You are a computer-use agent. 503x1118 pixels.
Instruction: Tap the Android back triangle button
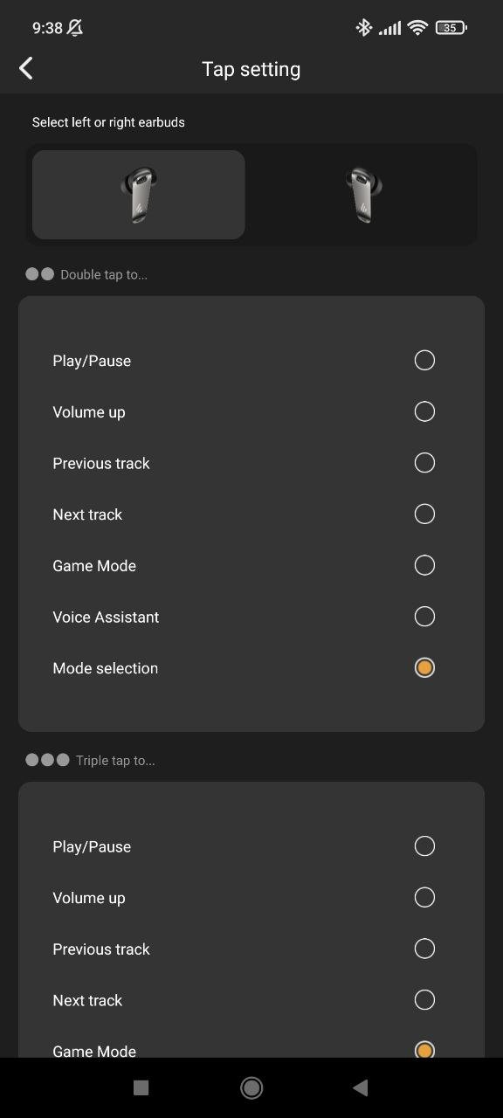tap(360, 1087)
